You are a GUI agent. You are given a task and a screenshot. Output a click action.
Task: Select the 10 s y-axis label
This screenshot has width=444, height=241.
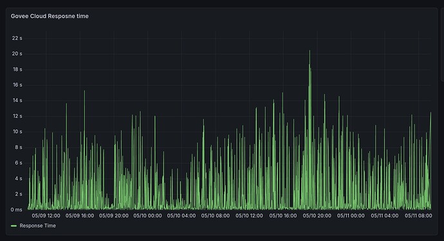click(17, 132)
